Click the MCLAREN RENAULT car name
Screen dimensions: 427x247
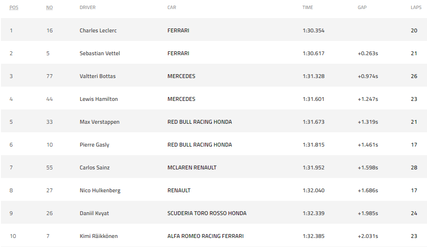[192, 168]
